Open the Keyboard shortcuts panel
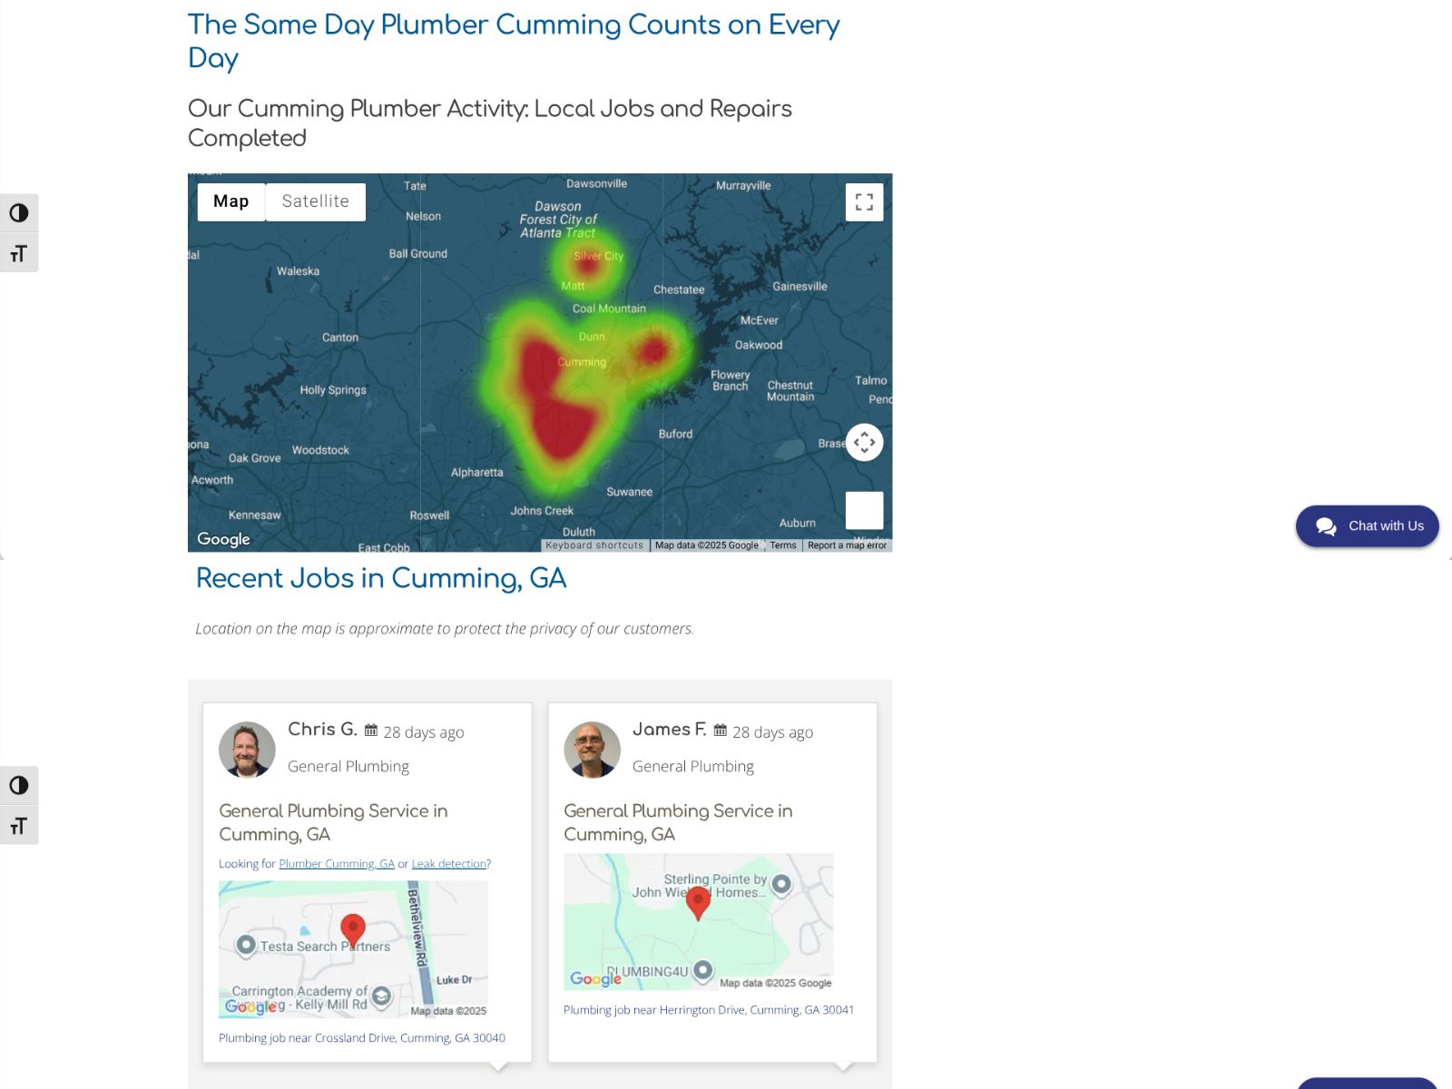 pos(594,545)
